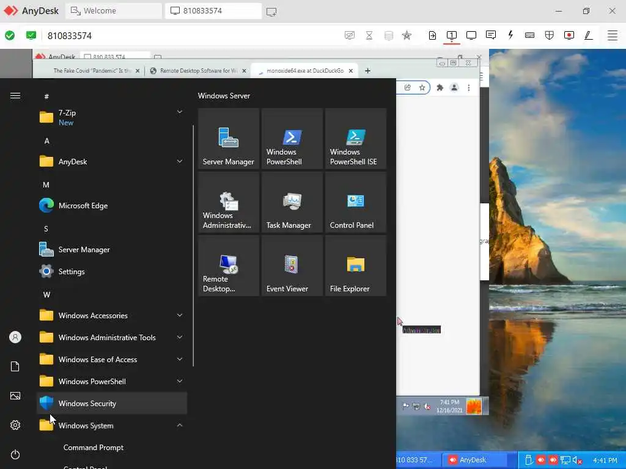Click the AnyDesk permissions shield icon
626x469 pixels.
(550, 35)
